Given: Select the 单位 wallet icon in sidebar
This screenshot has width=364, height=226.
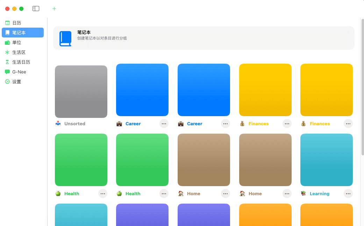Looking at the screenshot, I should click(7, 42).
